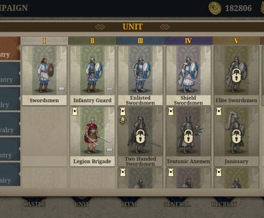Select the Enlisted Swordsmen unit card
264x218 pixels.
[140, 76]
